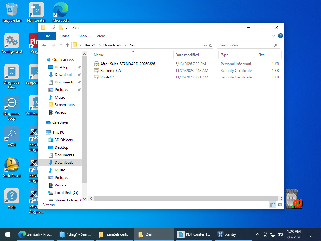Go back with the back arrow
This screenshot has height=241, width=321.
tap(44, 45)
